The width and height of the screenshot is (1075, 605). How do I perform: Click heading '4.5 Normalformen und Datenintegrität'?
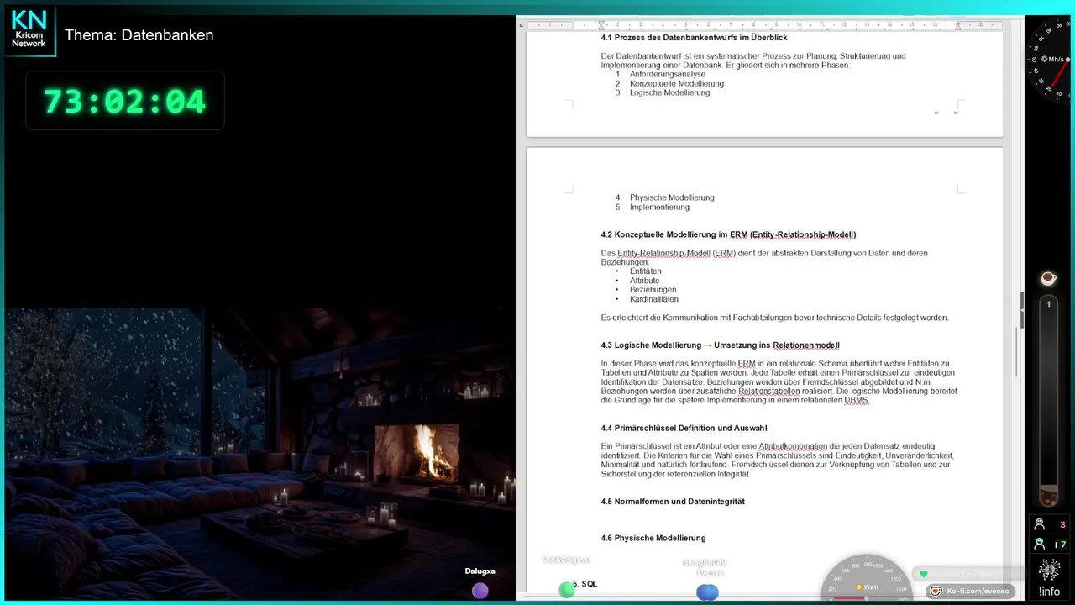click(673, 502)
